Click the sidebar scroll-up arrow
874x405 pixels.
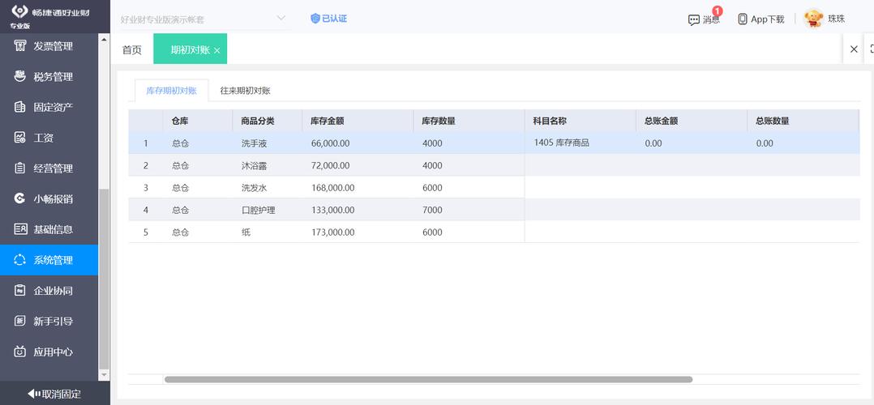click(105, 38)
